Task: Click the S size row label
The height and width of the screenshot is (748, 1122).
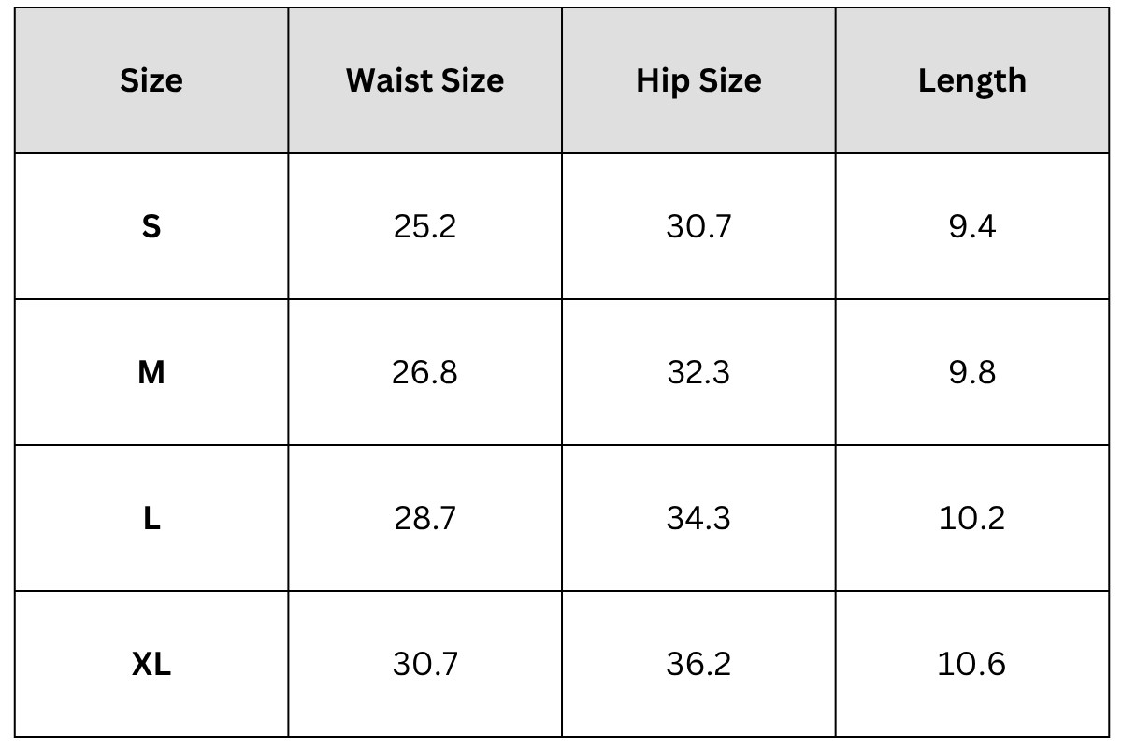Action: pos(151,226)
